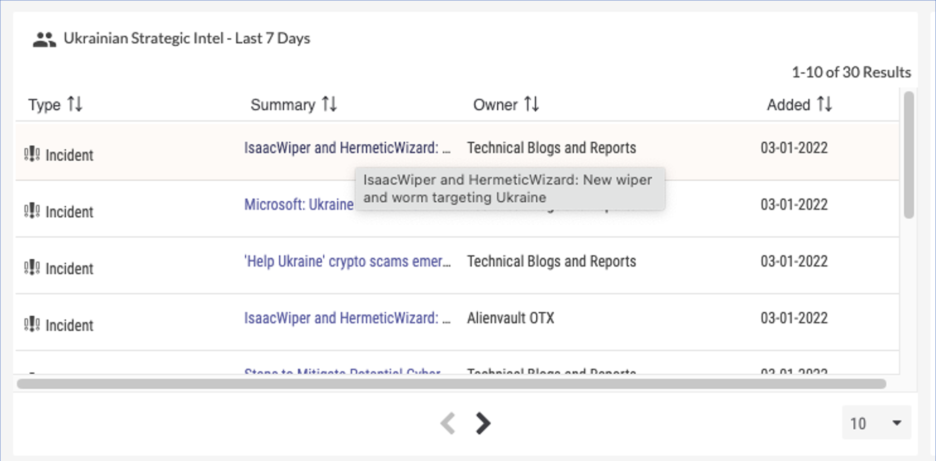Open the 10 rows-per-page dropdown

pyautogui.click(x=876, y=423)
